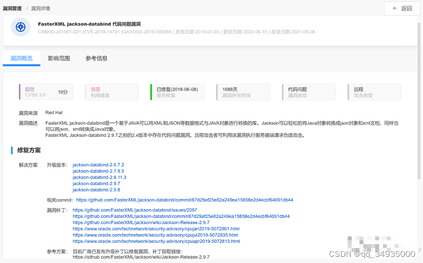The height and width of the screenshot is (263, 423).
Task: Open Oracle cpujul2019-5072835 advisory link
Action: click(156, 235)
